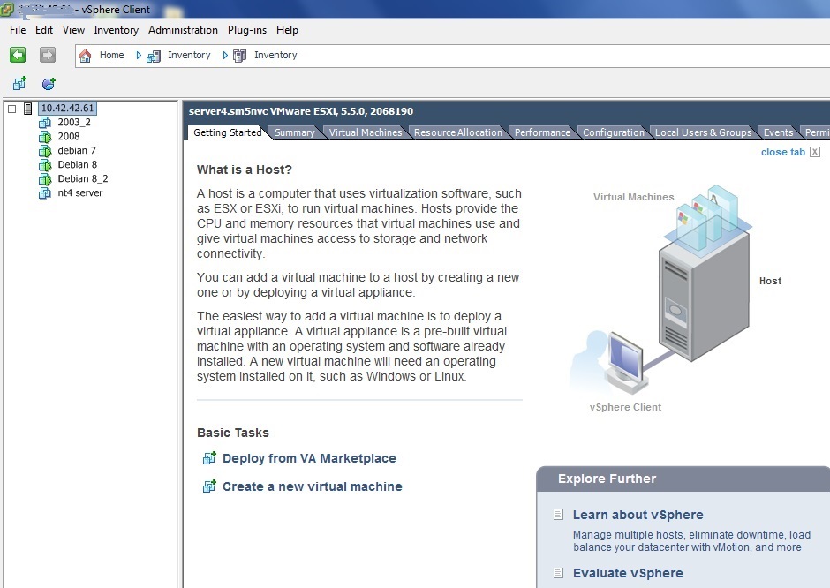Open the Edit menu
The width and height of the screenshot is (830, 588).
point(44,30)
